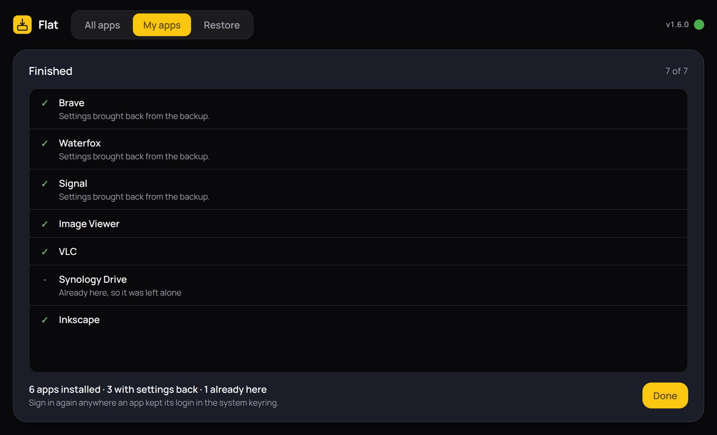Click the green checkmark beside Inkscape

click(44, 320)
